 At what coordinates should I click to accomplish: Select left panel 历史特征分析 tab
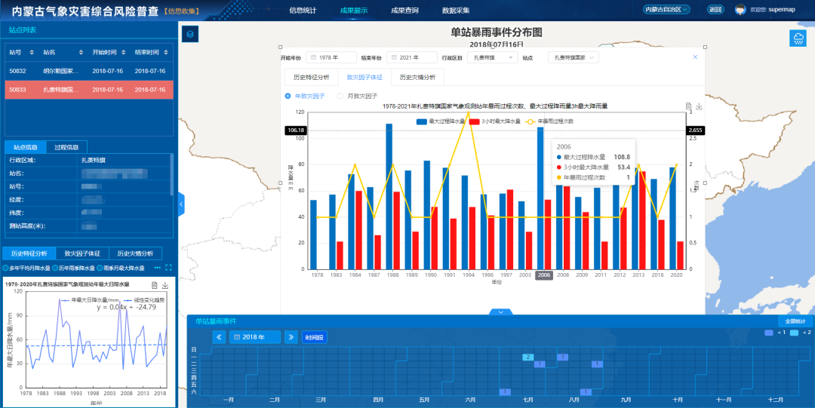(x=29, y=253)
